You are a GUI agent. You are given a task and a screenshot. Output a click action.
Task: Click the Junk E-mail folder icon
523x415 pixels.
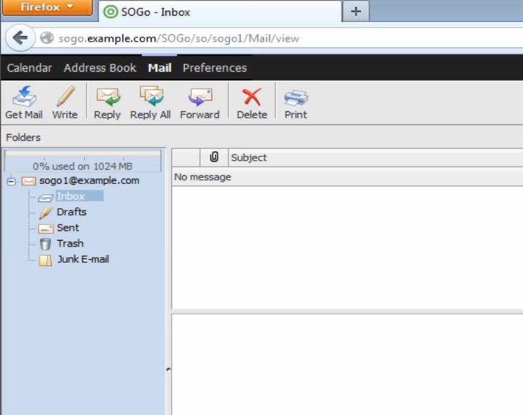[45, 260]
